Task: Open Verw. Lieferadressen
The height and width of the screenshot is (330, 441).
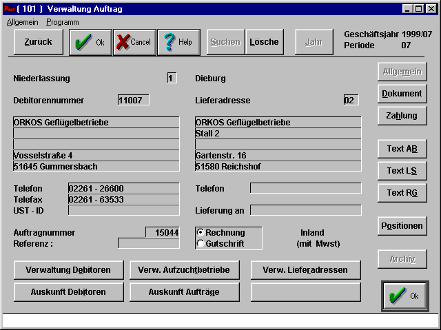Action: [x=305, y=269]
